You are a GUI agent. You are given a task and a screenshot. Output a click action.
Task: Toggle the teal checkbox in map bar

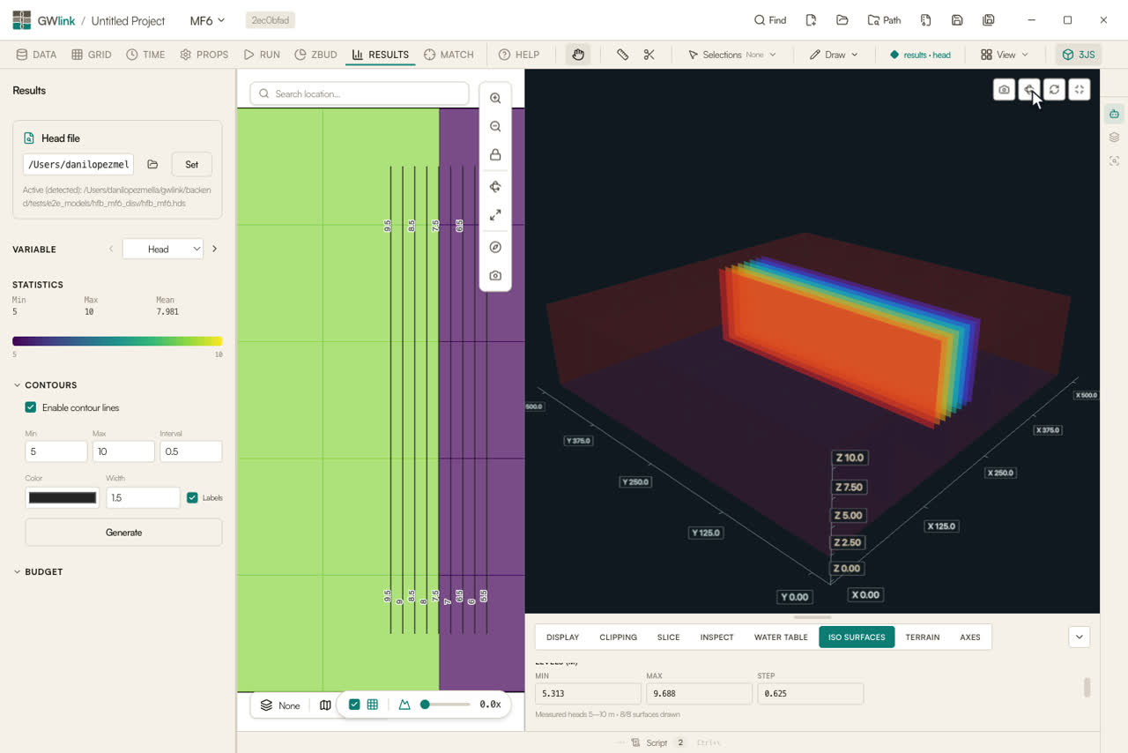tap(354, 705)
